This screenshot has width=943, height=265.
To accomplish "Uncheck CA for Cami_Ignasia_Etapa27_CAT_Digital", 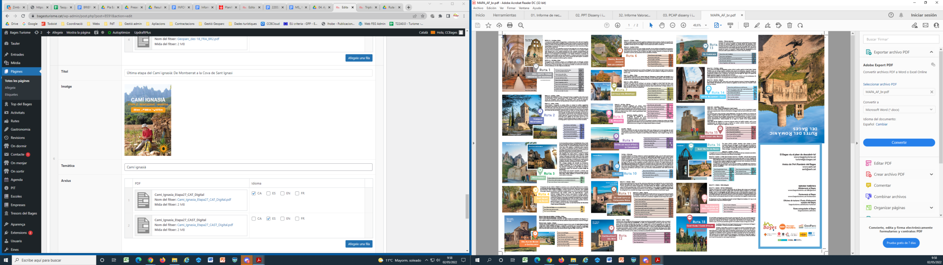I will point(253,193).
